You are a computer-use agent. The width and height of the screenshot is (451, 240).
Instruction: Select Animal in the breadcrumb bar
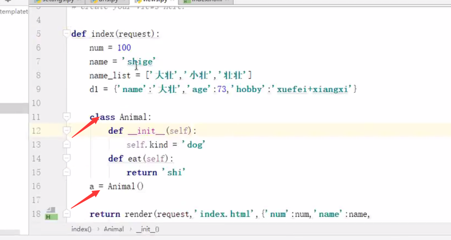[x=114, y=229]
